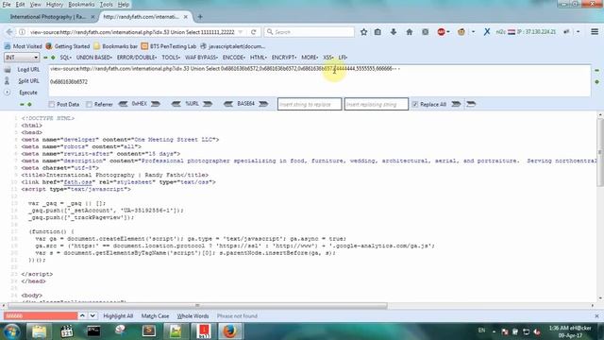Click the left BASE64 decode arrow
The height and width of the screenshot is (340, 604).
228,104
